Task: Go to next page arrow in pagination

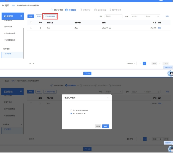Action: 149,63
